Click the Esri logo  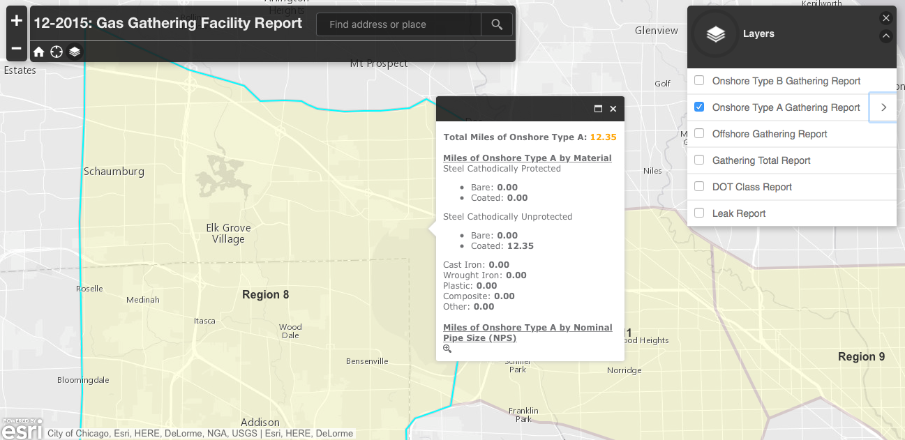click(x=22, y=428)
